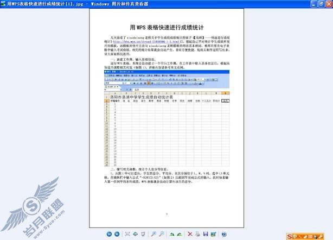The height and width of the screenshot is (240, 333).
Task: Delete the image with red X
Action: click(x=190, y=234)
